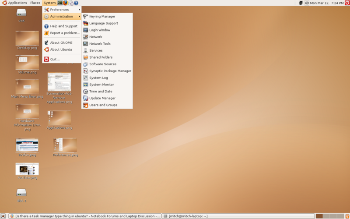This screenshot has height=219, width=350.
Task: Click the Services icon
Action: click(x=85, y=50)
